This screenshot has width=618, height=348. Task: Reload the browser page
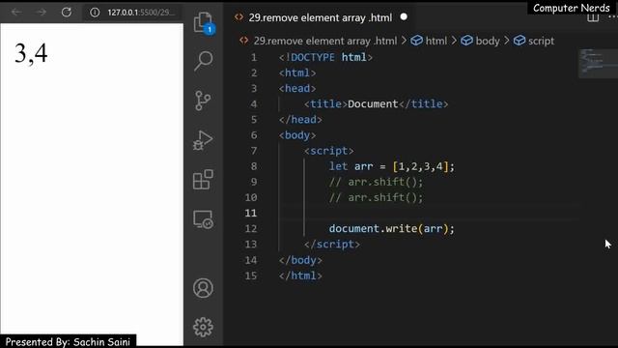67,13
